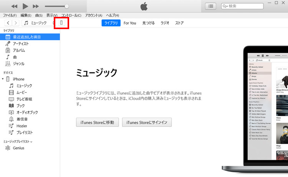Select the ライブラリ tab
This screenshot has height=177, width=288.
coord(111,23)
